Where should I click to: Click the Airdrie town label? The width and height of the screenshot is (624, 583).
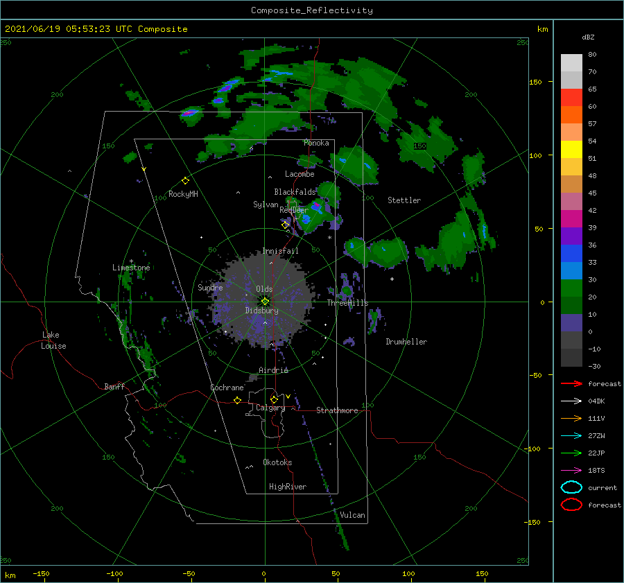coord(273,370)
